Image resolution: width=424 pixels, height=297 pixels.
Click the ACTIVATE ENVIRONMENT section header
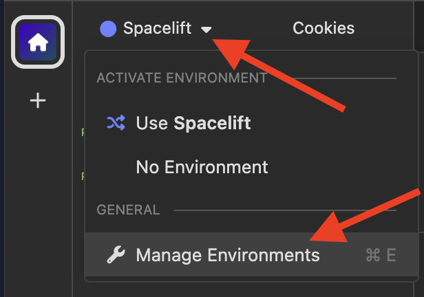point(182,77)
